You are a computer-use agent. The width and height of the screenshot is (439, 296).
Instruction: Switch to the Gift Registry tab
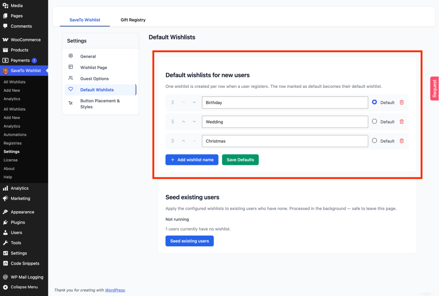(x=133, y=20)
